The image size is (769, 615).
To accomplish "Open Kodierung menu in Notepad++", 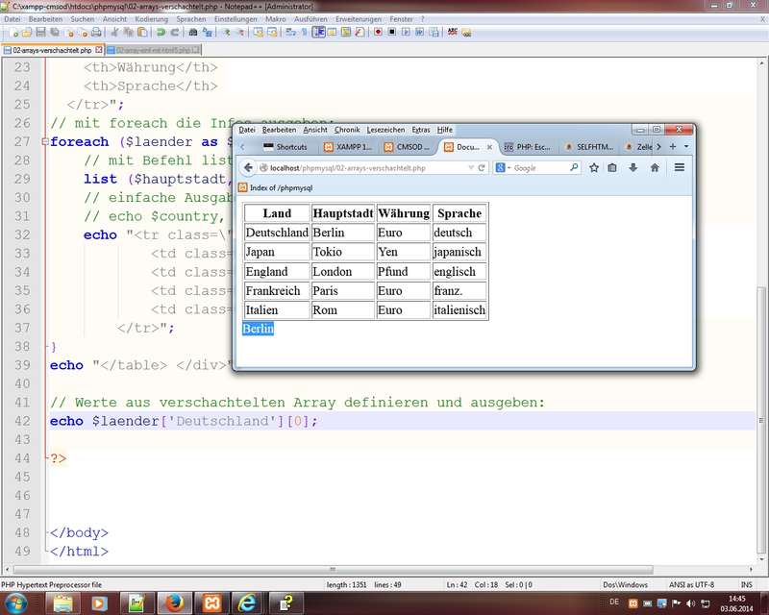I will pyautogui.click(x=151, y=18).
